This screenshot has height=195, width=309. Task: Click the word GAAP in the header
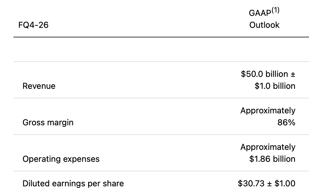pos(260,13)
